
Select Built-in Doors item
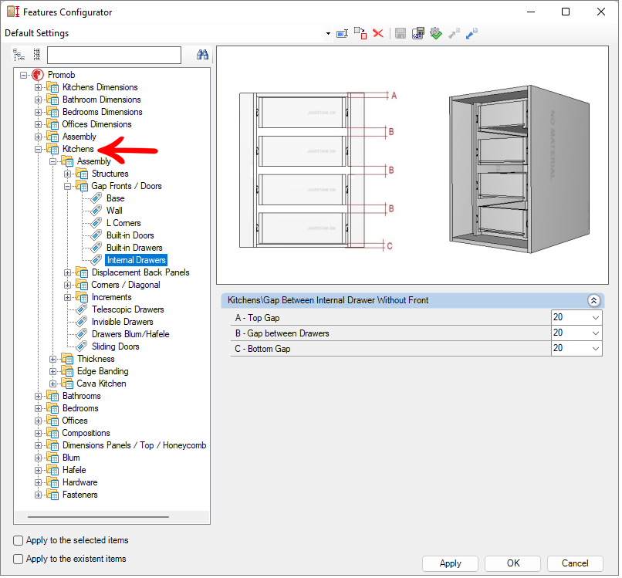pos(130,235)
